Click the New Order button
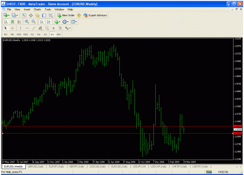The height and width of the screenshot is (175, 244). point(66,15)
